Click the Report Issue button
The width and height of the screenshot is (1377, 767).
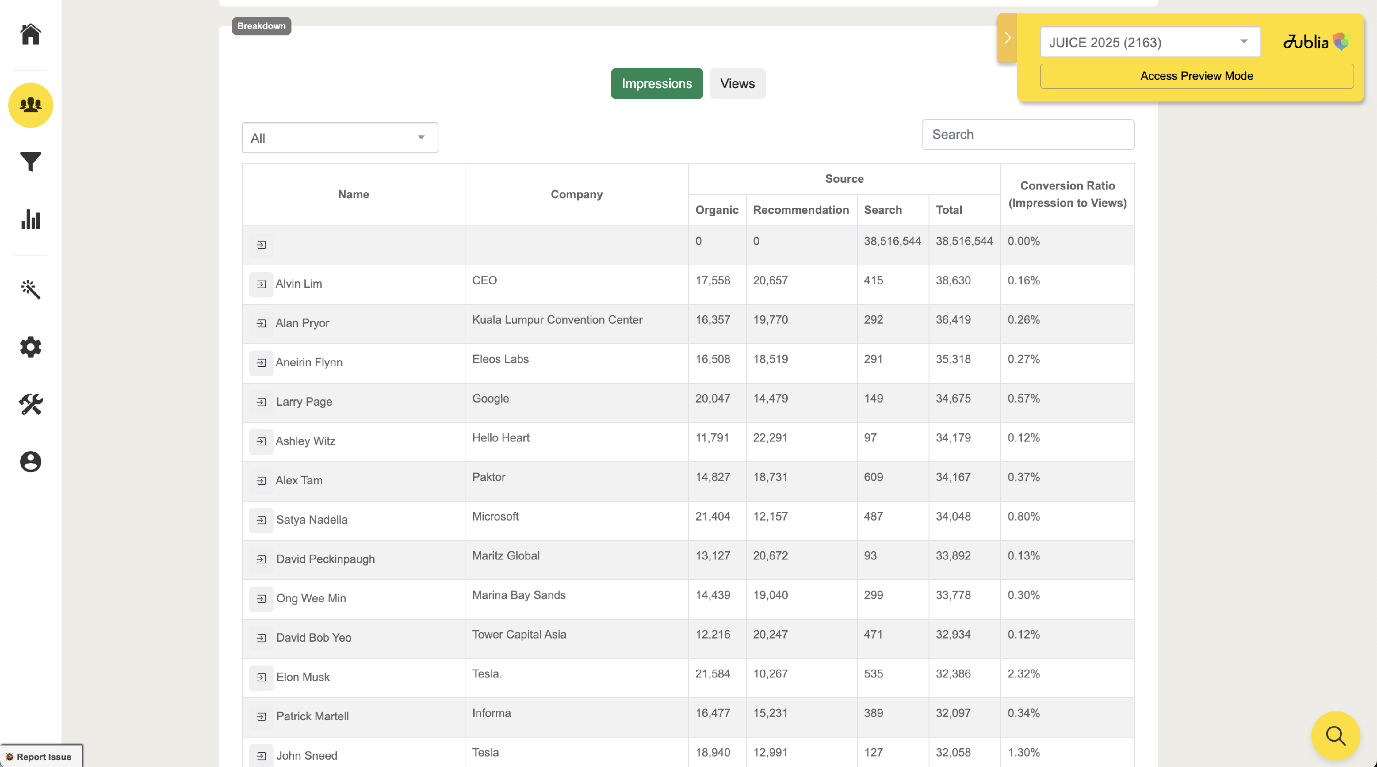coord(41,756)
